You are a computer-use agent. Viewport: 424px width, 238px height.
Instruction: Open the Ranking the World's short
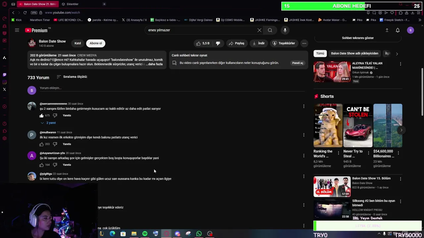pyautogui.click(x=328, y=125)
